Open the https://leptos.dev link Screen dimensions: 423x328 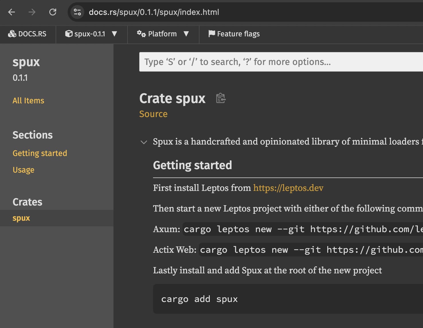coord(288,188)
